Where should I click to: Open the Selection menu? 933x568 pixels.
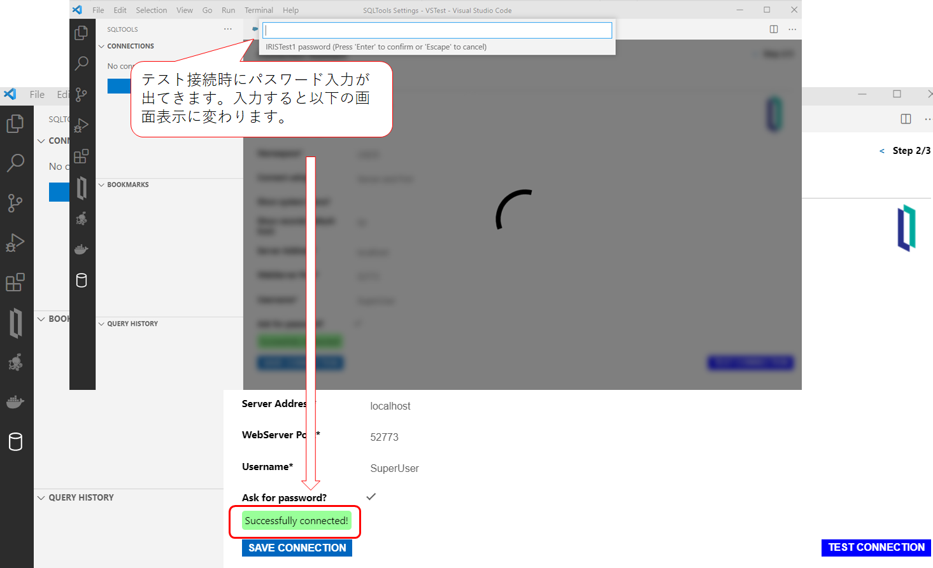point(152,10)
